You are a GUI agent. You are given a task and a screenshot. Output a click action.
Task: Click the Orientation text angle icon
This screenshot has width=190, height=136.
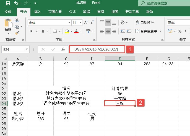[x=123, y=22]
